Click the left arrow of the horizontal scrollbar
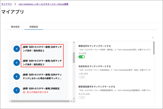Viewport: 163px width, 109px height. click(x=10, y=101)
